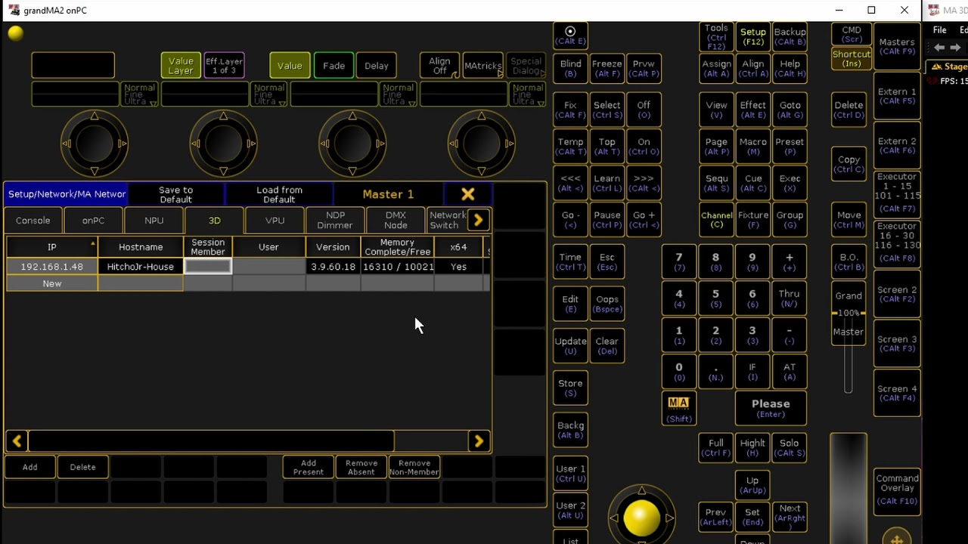Image resolution: width=968 pixels, height=544 pixels.
Task: Switch to the Console tab
Action: 33,221
